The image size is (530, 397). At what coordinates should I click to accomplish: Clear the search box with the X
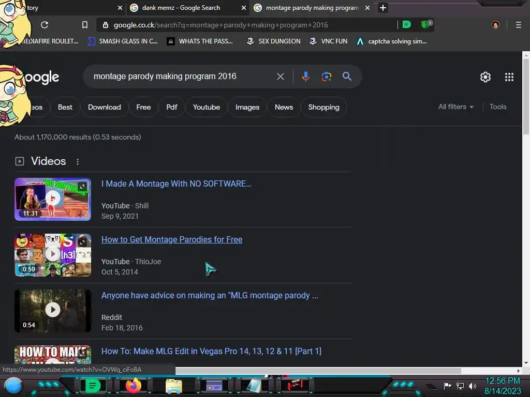click(x=280, y=77)
